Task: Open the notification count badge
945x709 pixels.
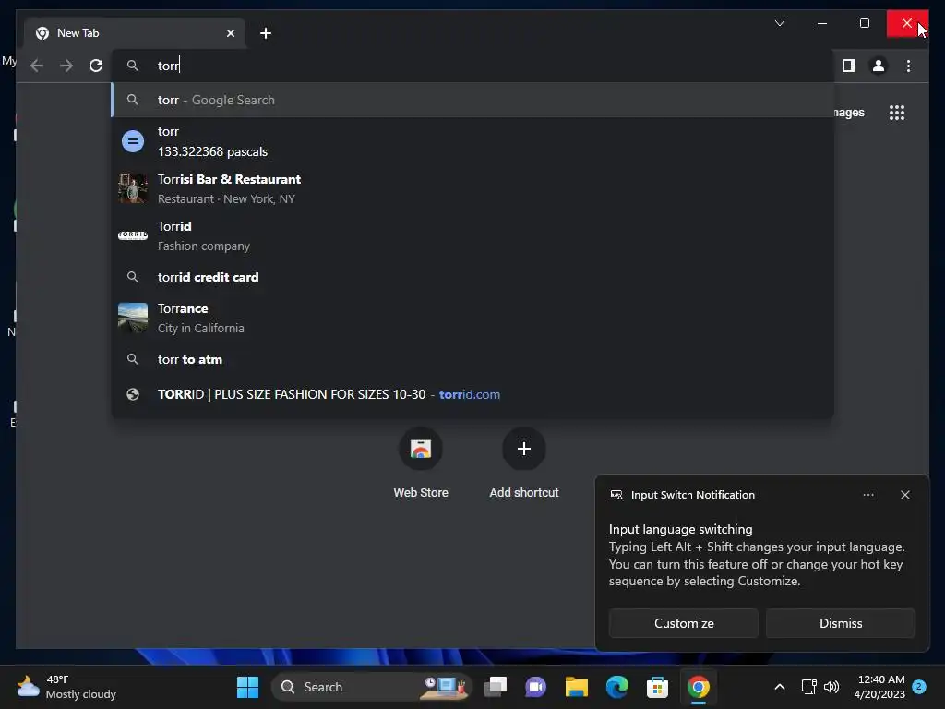Action: [x=919, y=687]
